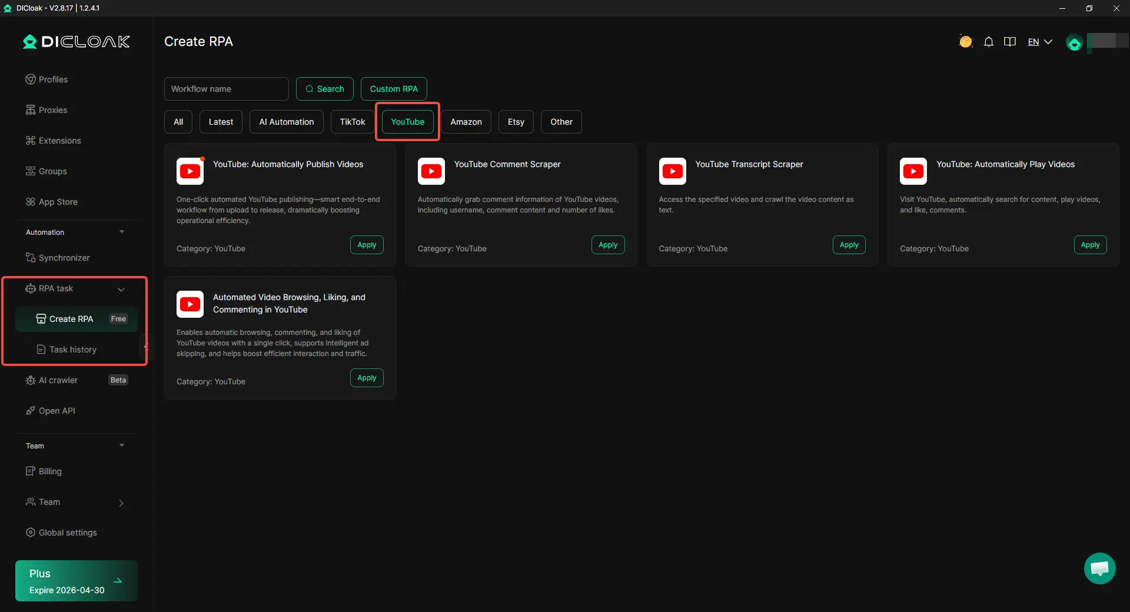The width and height of the screenshot is (1130, 612).
Task: Switch to the TikTok category tab
Action: pos(352,122)
